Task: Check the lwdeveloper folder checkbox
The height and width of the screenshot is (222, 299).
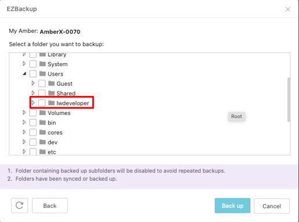Action: click(42, 103)
